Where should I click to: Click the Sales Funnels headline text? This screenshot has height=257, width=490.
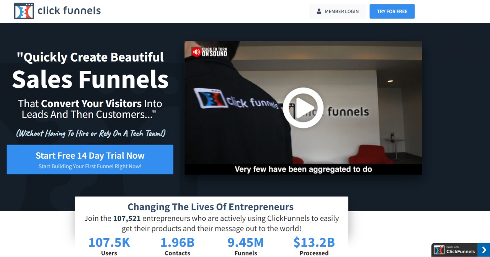(x=90, y=79)
